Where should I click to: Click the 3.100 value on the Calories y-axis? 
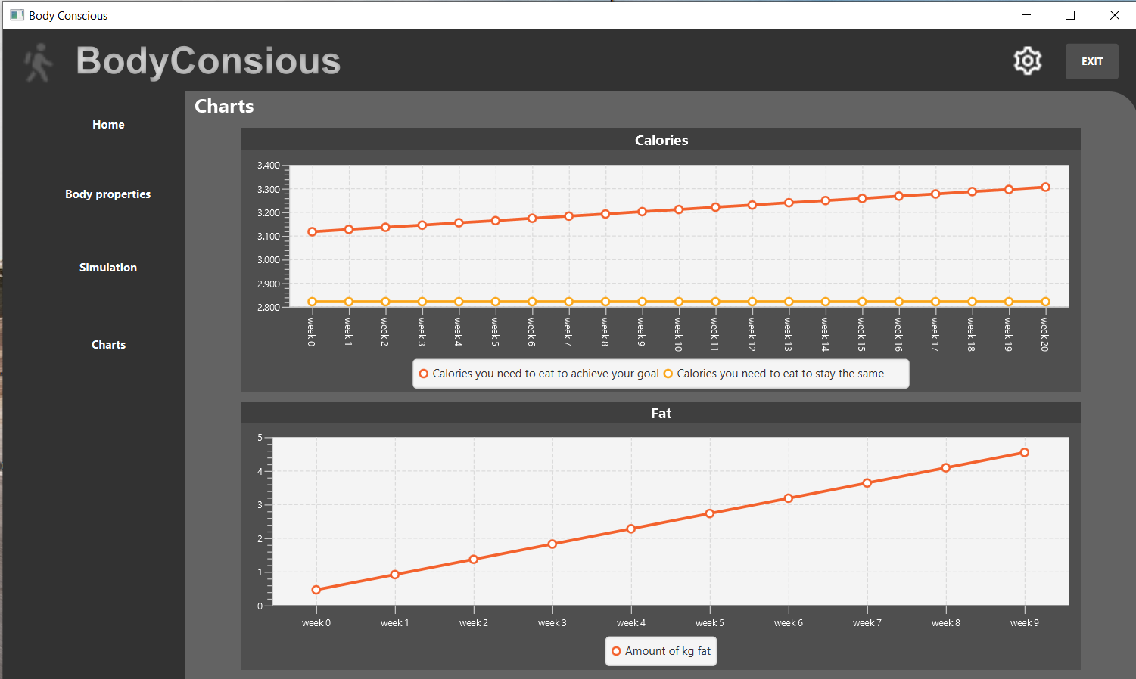pyautogui.click(x=268, y=237)
